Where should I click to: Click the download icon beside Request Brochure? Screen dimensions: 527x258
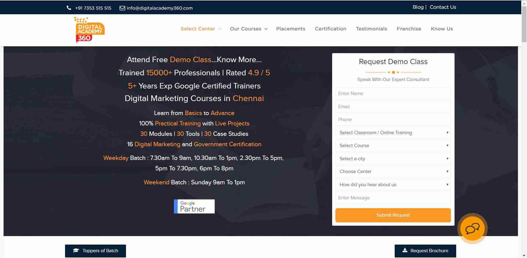tap(405, 250)
